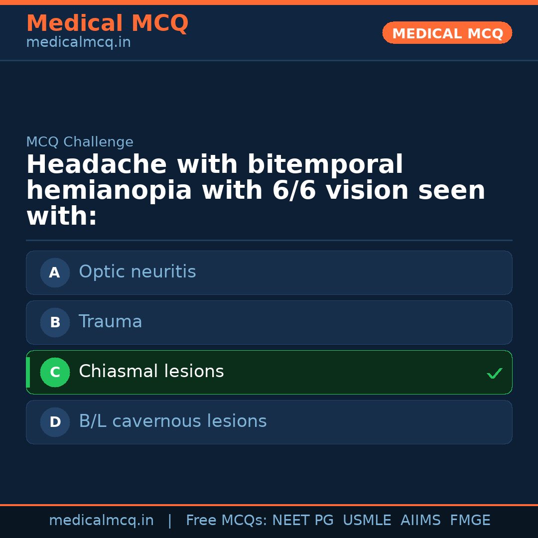
Task: Click "USMLE" in the footer
Action: 367,521
